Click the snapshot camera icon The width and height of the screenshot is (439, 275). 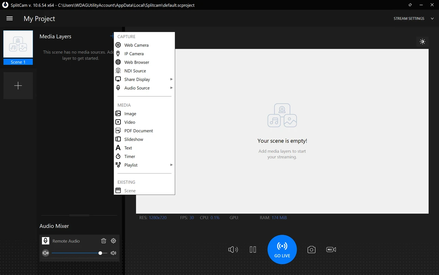311,250
